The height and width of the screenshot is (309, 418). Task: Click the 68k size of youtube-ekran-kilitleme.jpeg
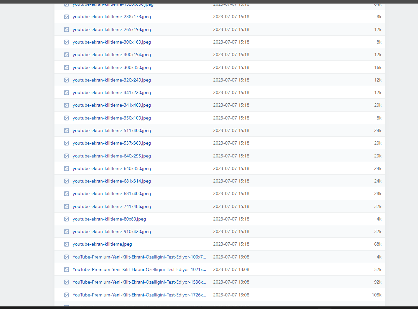pyautogui.click(x=378, y=244)
